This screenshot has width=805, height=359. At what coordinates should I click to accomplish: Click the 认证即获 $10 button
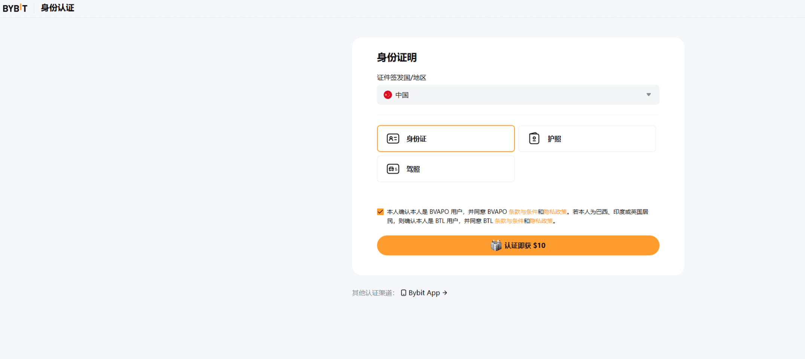518,245
